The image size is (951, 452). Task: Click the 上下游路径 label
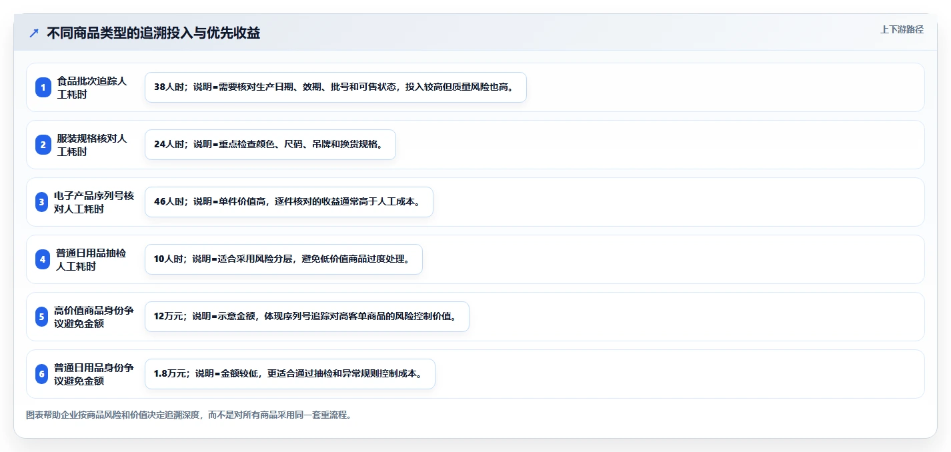click(x=902, y=29)
